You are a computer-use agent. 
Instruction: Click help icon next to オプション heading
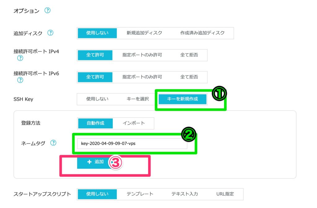[x=47, y=11]
